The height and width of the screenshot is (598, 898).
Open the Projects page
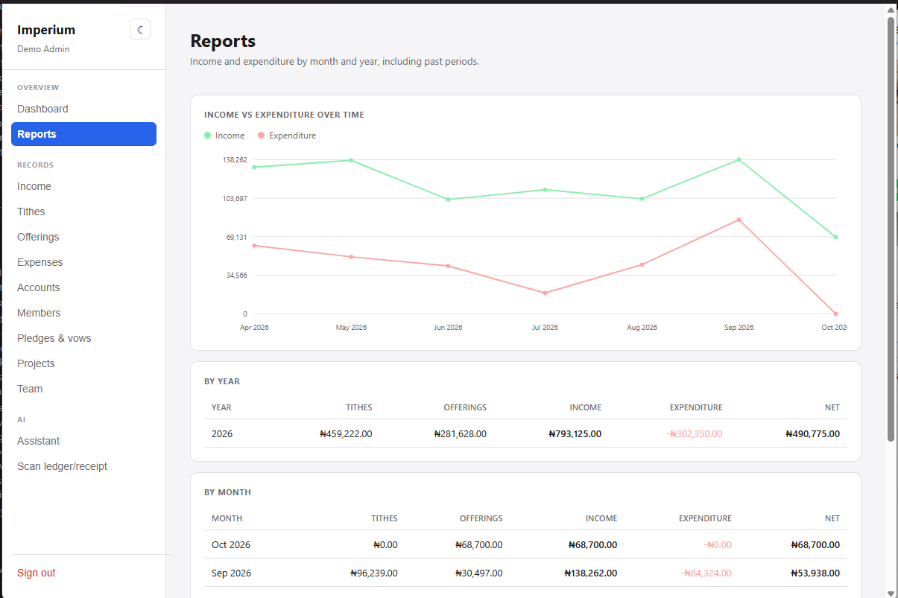tap(83, 363)
